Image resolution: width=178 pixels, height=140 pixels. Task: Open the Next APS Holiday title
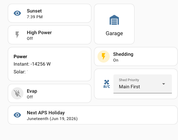(x=46, y=113)
